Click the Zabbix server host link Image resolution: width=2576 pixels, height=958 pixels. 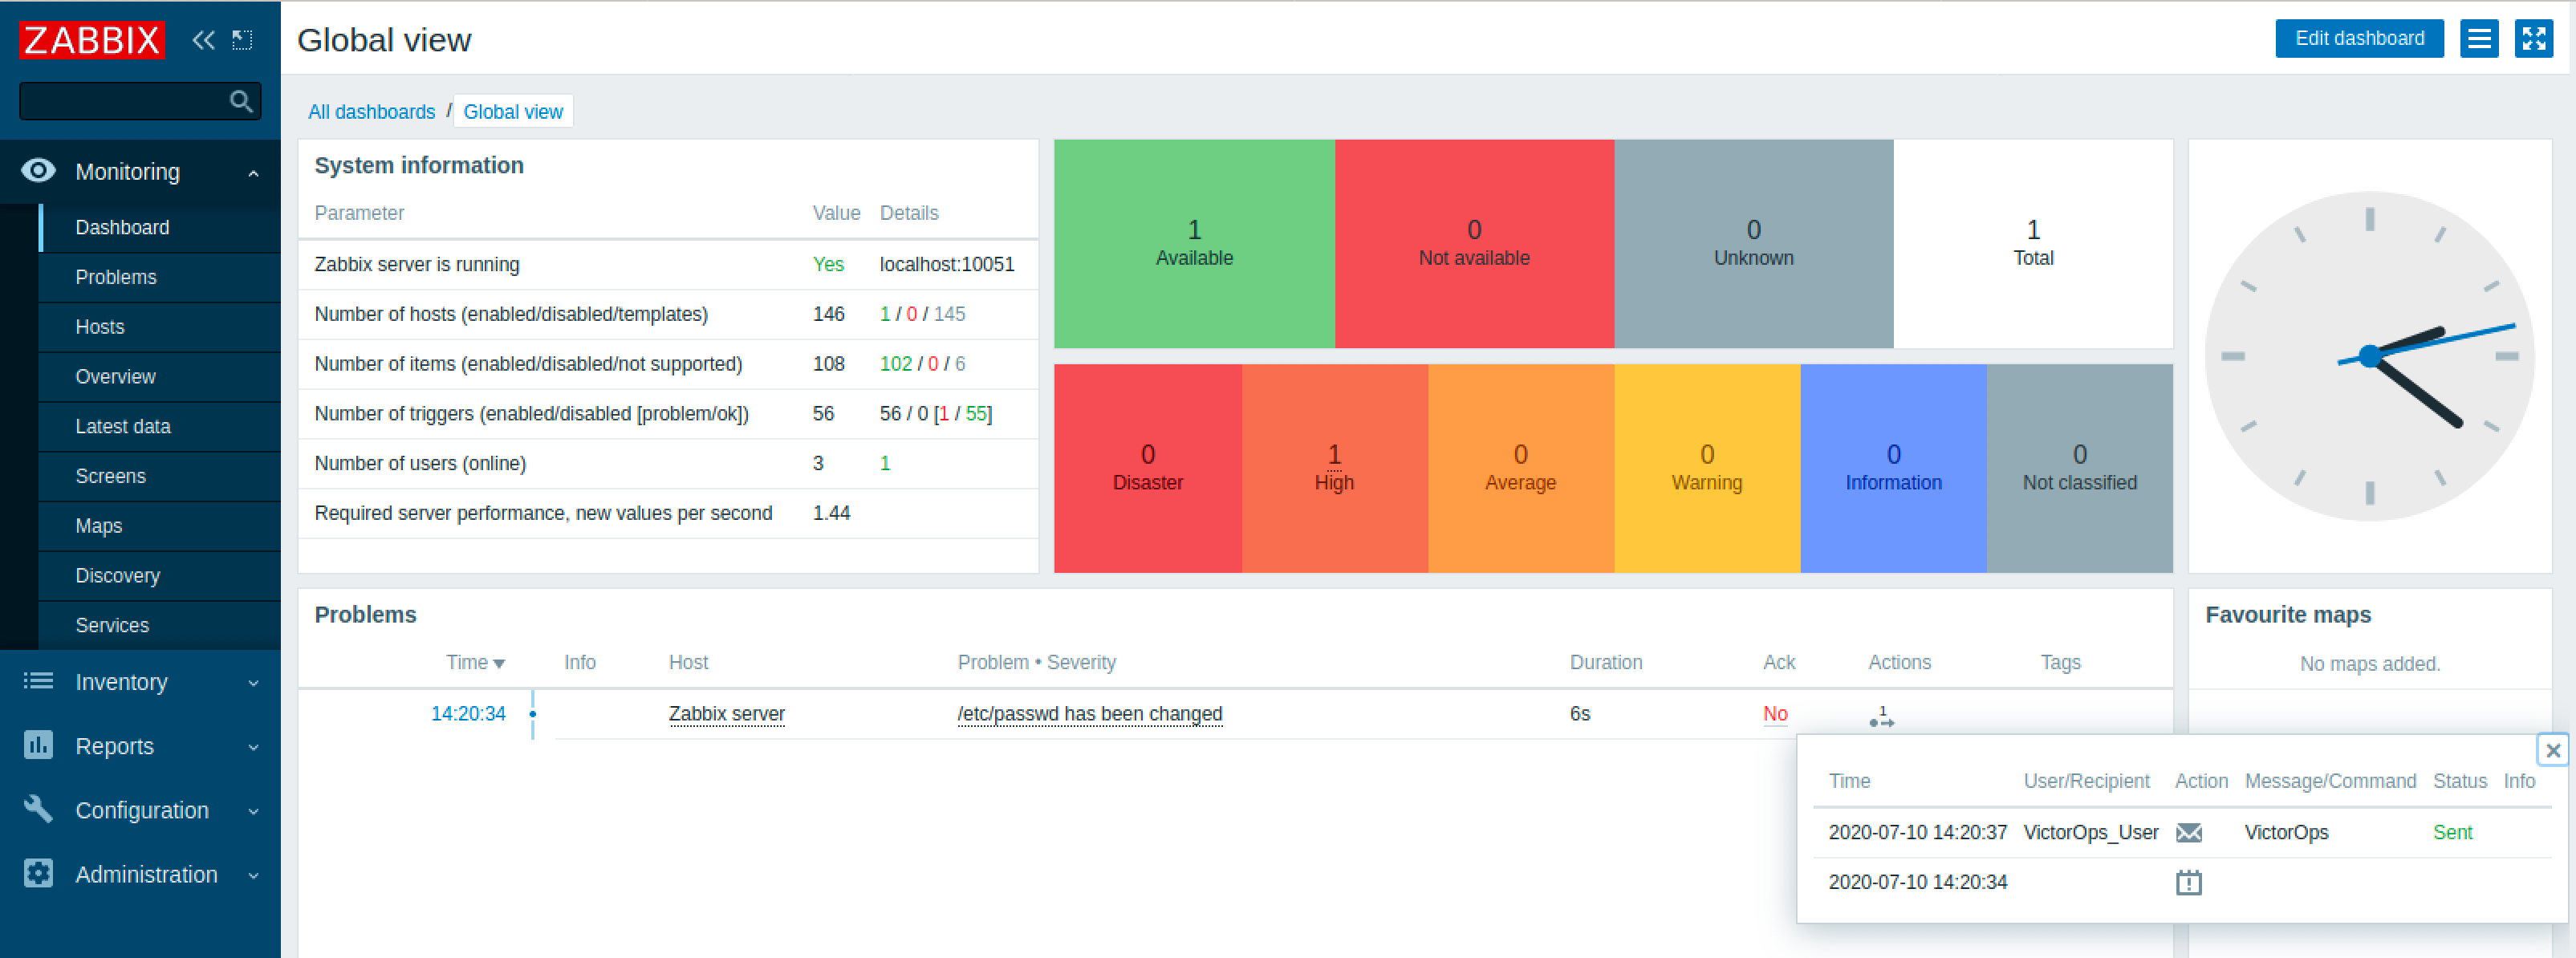(x=726, y=712)
